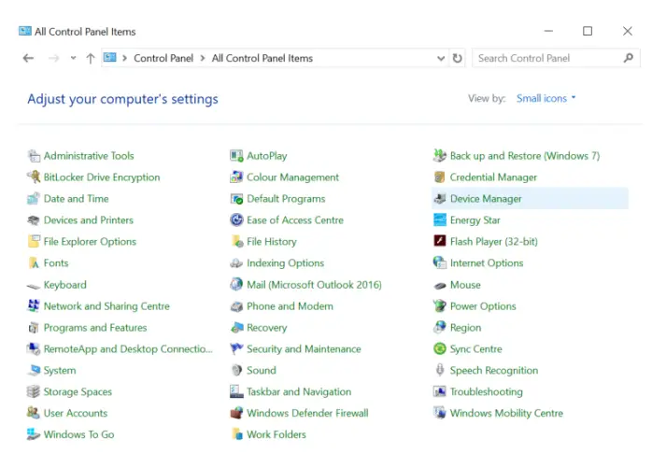Click the Security and Maintenance flag icon
The height and width of the screenshot is (453, 652).
pyautogui.click(x=237, y=349)
